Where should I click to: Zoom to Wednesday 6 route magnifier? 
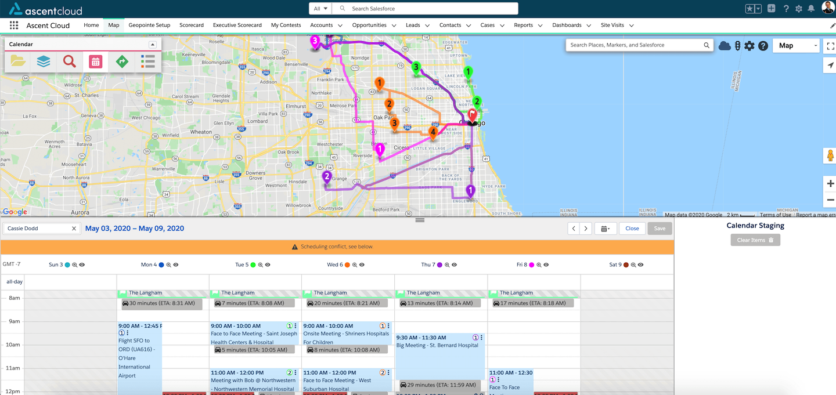pyautogui.click(x=355, y=264)
